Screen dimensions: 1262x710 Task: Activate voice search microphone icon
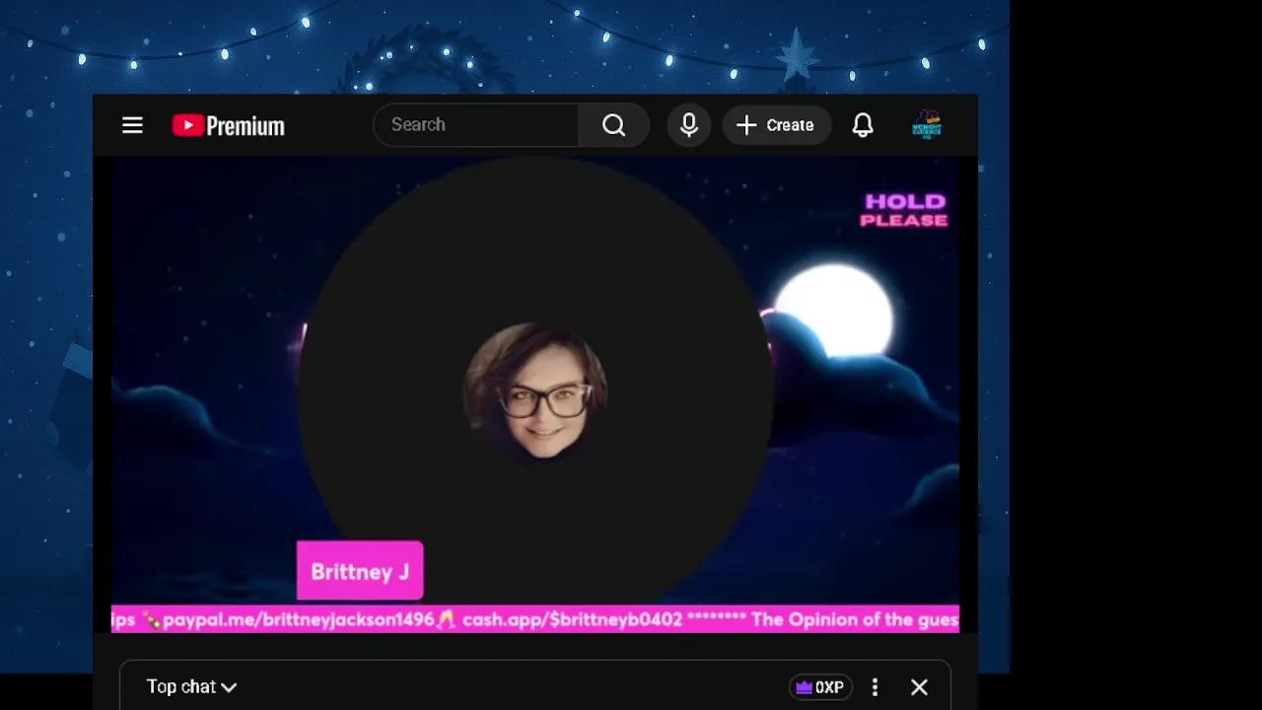689,125
